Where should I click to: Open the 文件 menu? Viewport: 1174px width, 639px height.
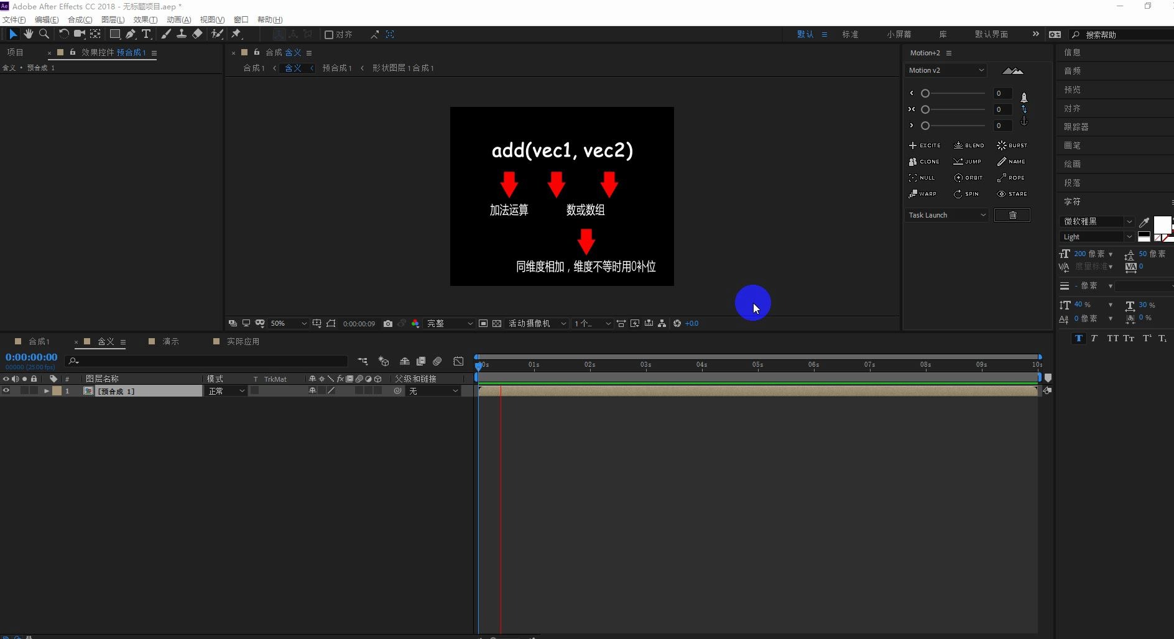tap(14, 20)
